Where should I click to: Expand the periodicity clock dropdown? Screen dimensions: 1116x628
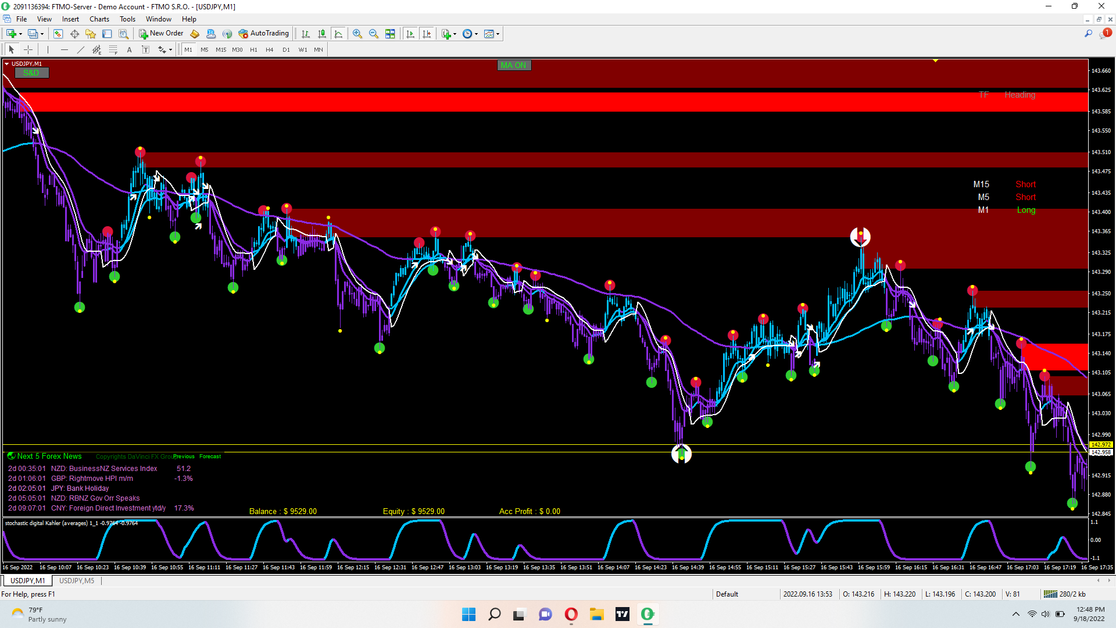pos(477,34)
